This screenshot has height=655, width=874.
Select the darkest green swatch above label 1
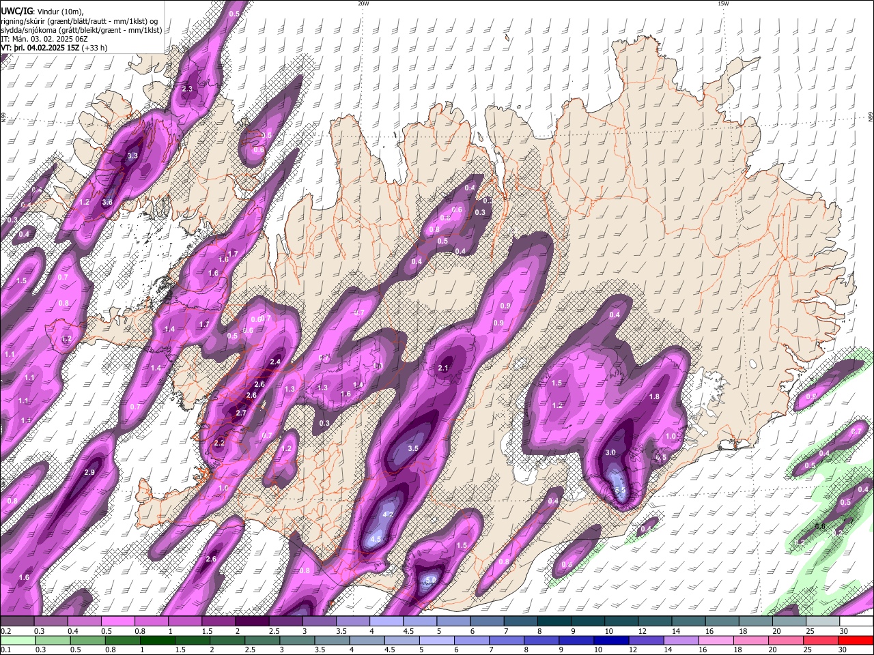point(156,640)
